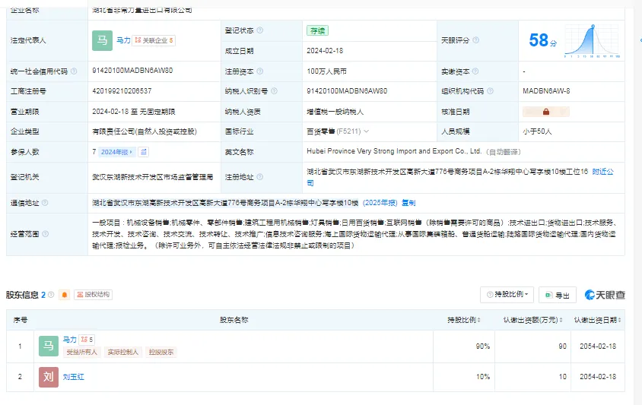Click the help icon beside 注册地址
This screenshot has width=642, height=405.
pos(259,177)
